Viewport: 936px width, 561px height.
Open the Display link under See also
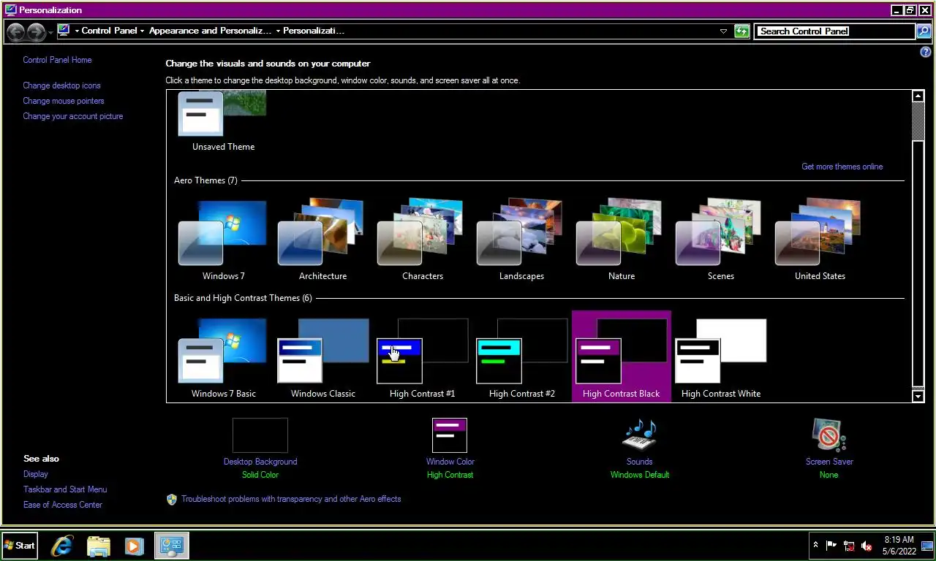(x=36, y=474)
